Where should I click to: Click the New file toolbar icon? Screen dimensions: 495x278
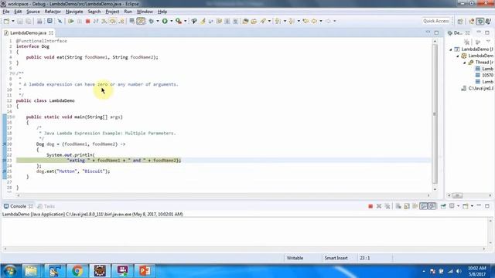(6, 21)
